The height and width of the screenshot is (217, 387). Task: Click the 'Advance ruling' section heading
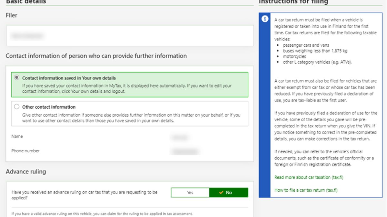click(x=26, y=172)
